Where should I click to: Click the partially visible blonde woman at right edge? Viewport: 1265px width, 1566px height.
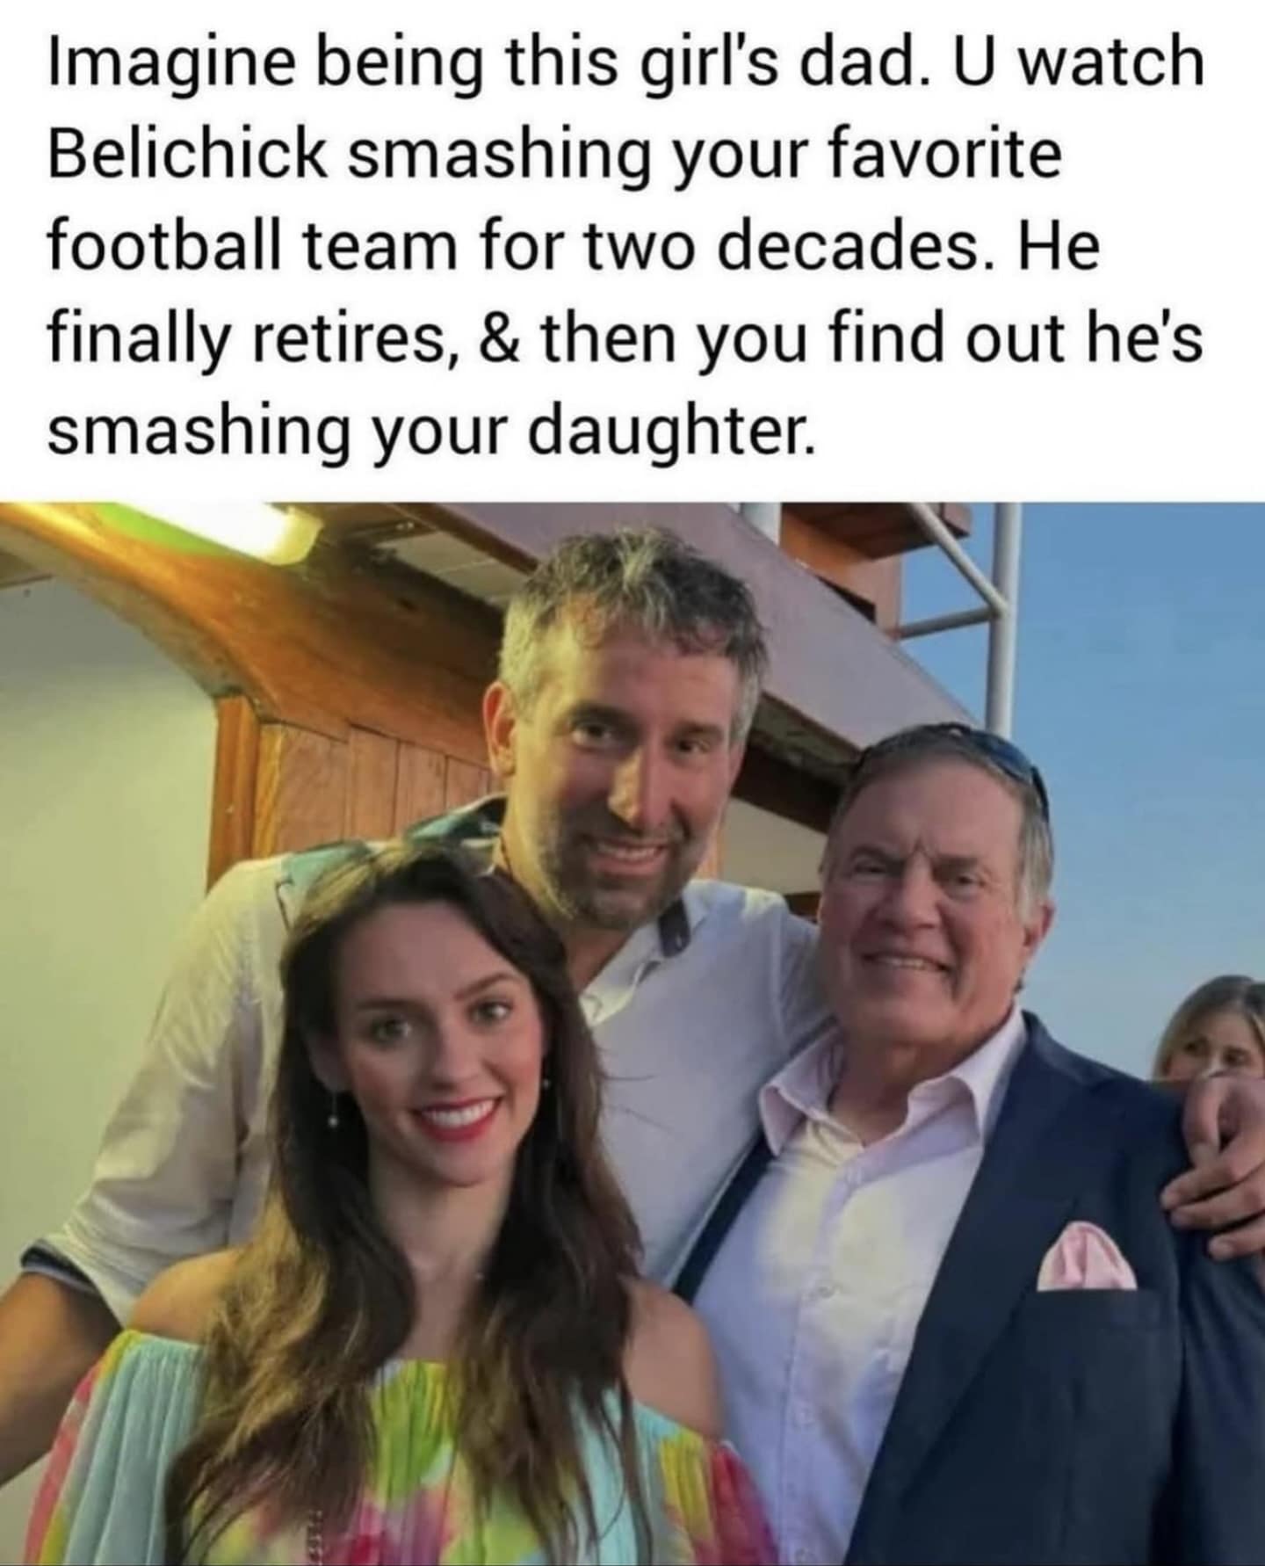click(1212, 1028)
